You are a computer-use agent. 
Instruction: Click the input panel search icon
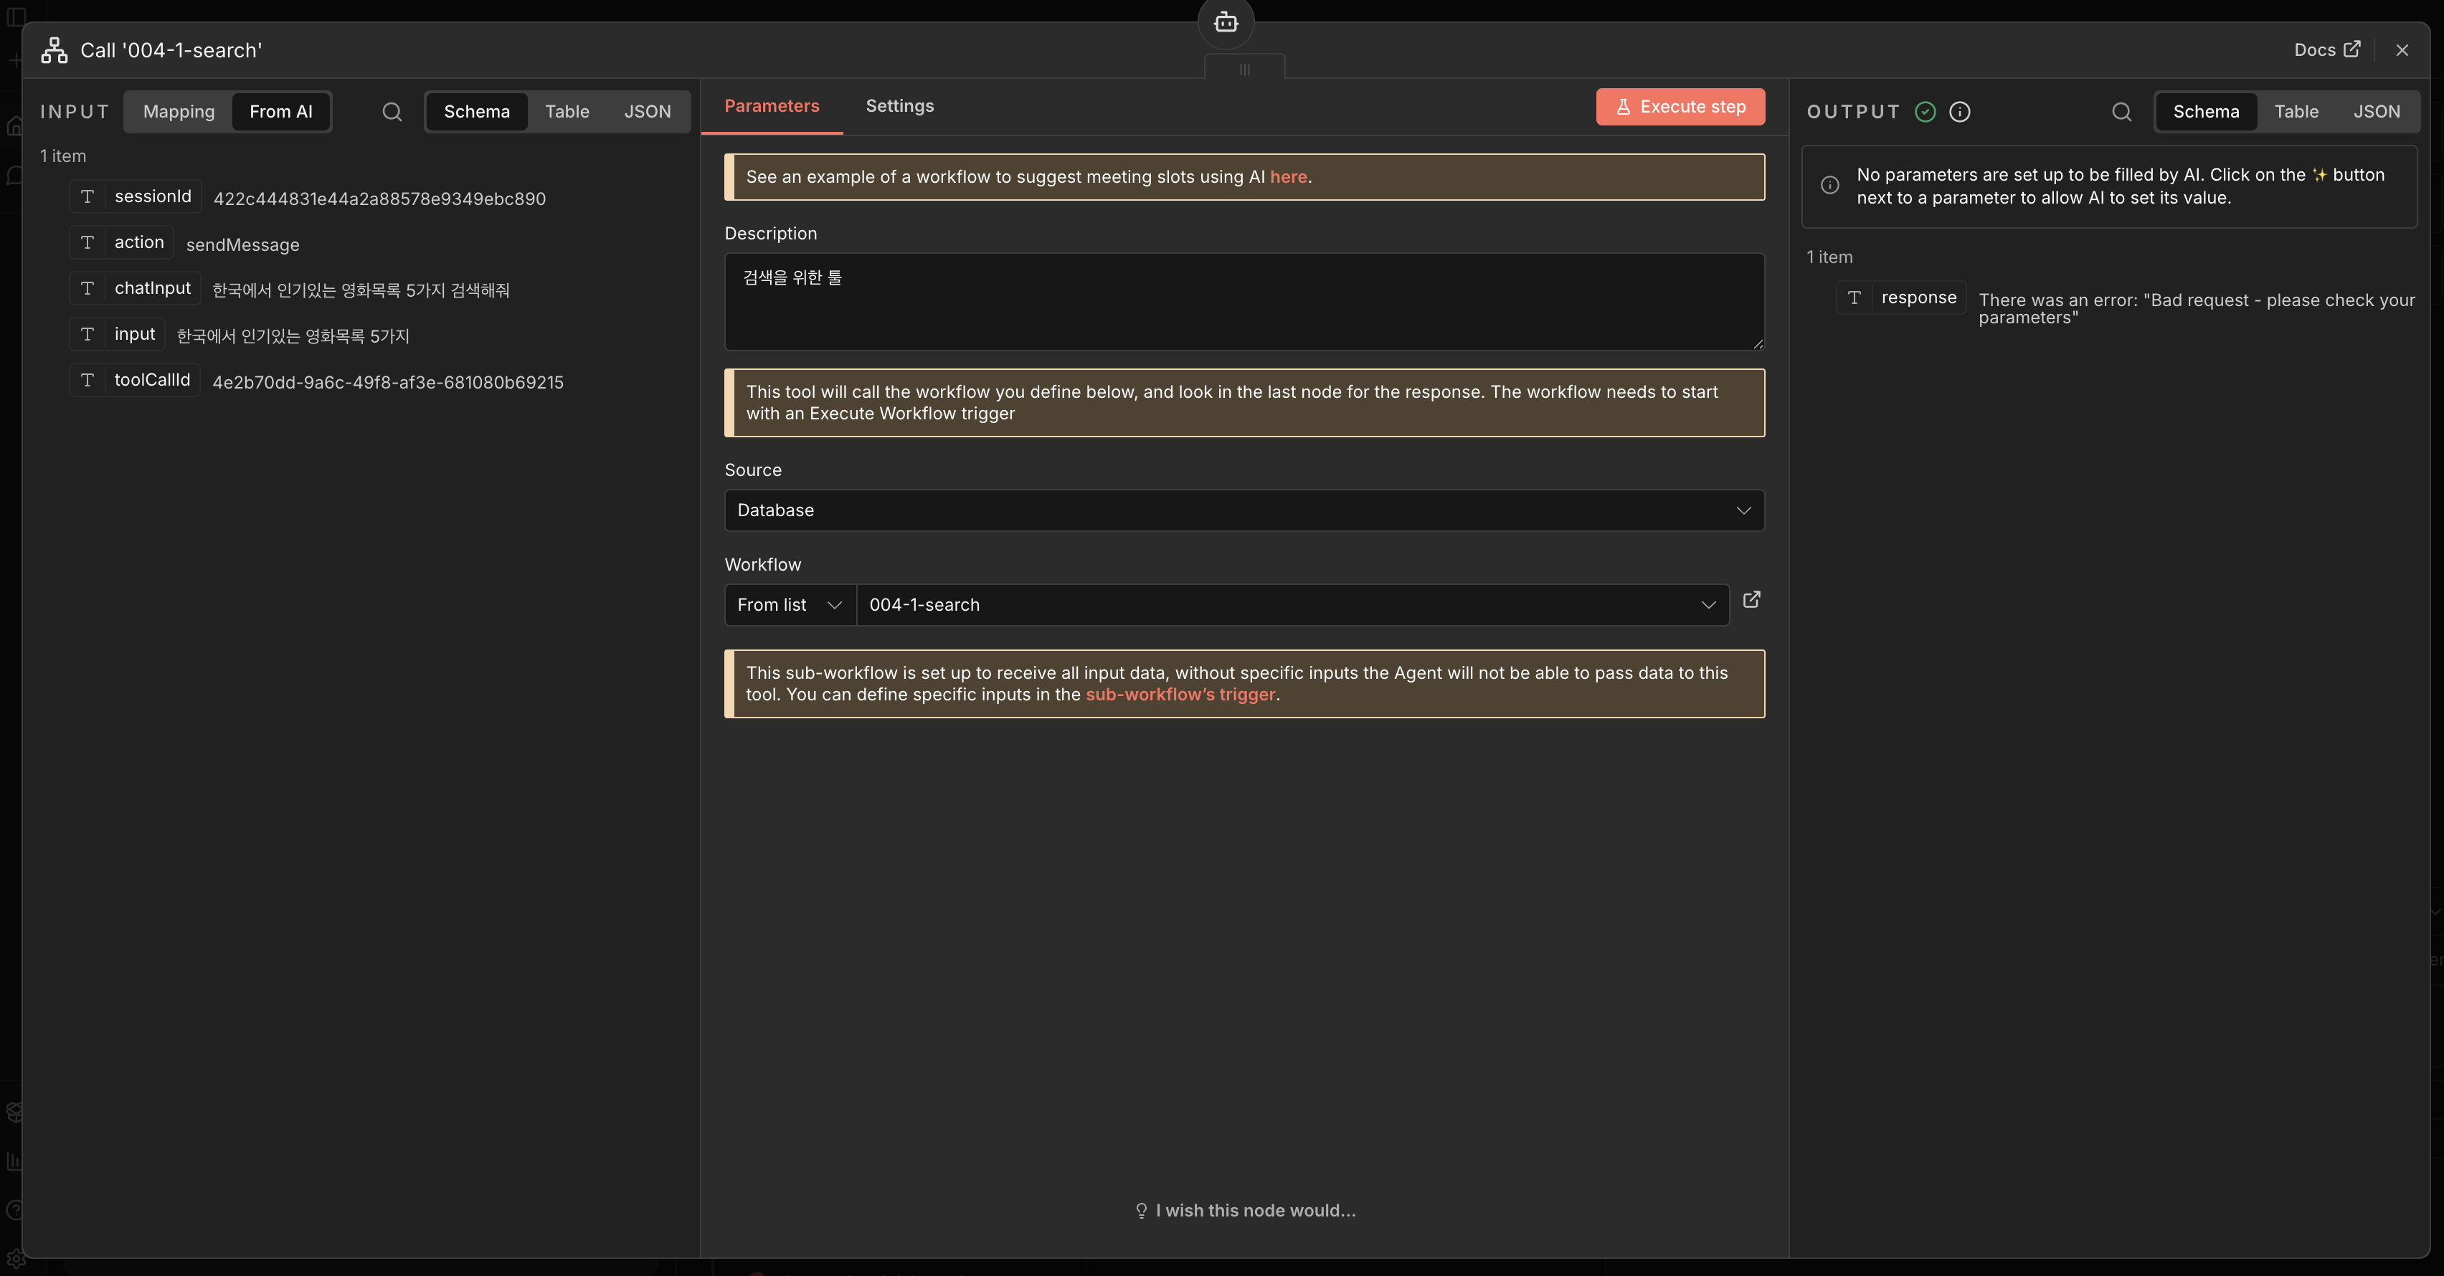392,112
